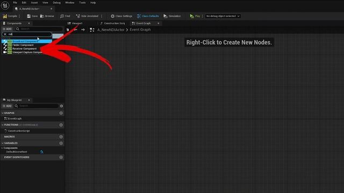Select NDI Broadcast Component from the list
The height and width of the screenshot is (193, 344).
(x=27, y=41)
